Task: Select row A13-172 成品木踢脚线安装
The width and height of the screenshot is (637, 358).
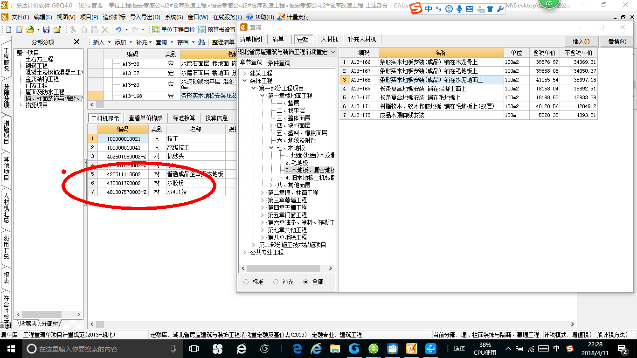Action: click(x=468, y=115)
